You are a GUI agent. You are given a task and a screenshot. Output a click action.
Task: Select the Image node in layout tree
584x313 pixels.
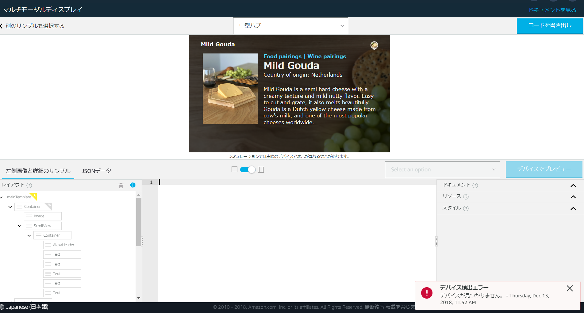43,216
